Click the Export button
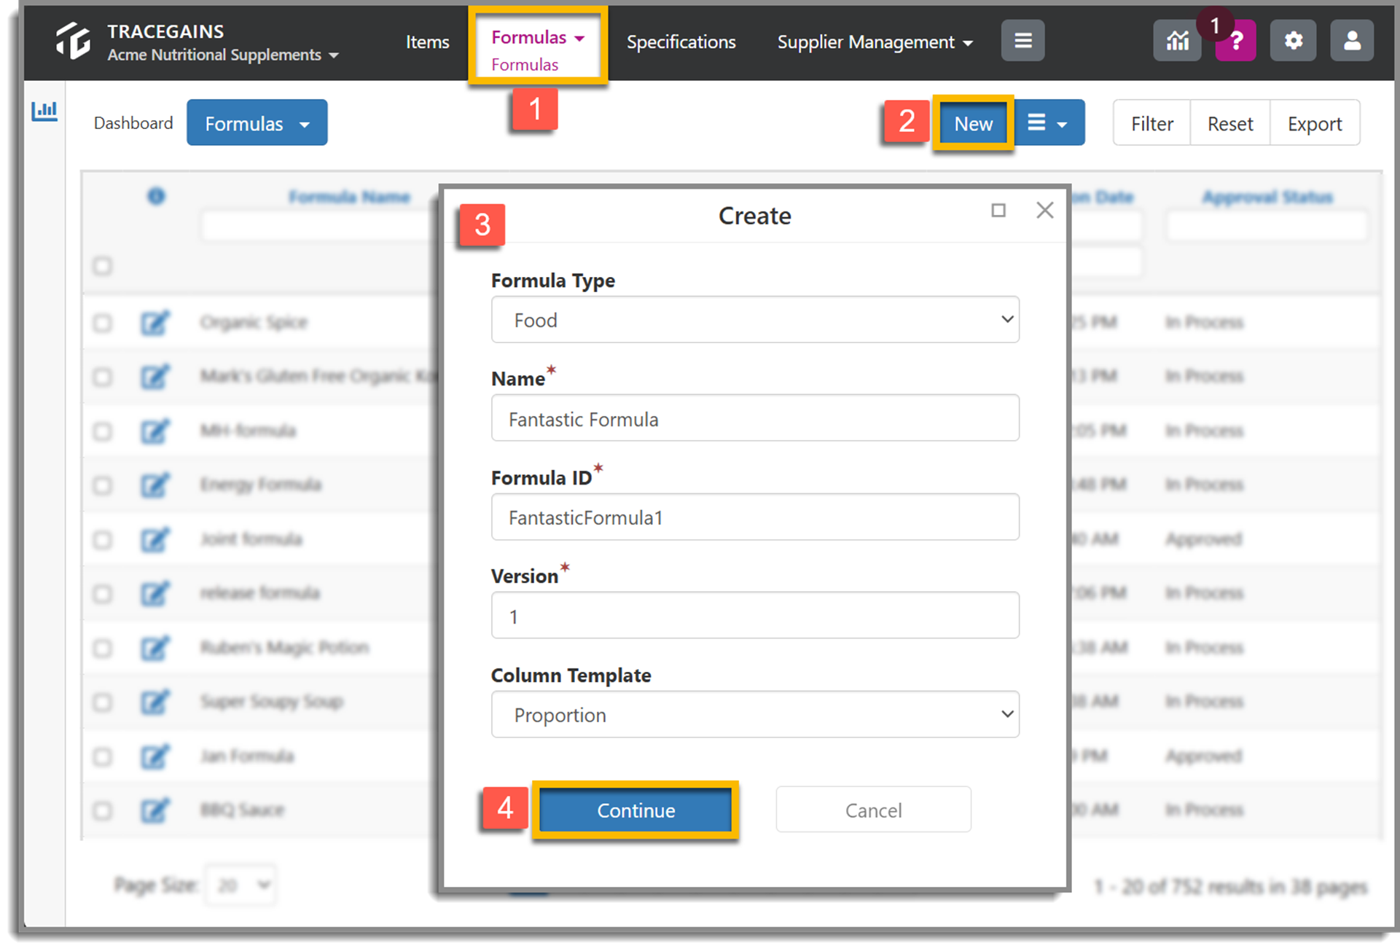This screenshot has width=1400, height=951. tap(1315, 123)
